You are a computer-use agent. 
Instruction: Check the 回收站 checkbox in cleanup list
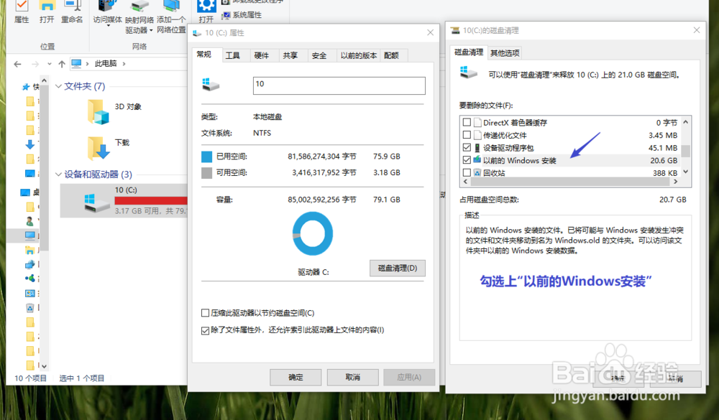pyautogui.click(x=467, y=173)
